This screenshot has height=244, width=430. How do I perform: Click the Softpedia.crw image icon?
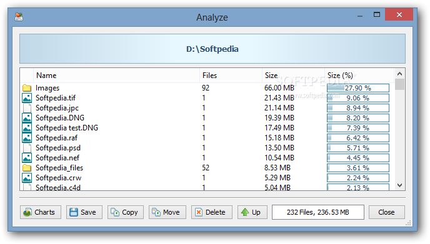coord(27,178)
